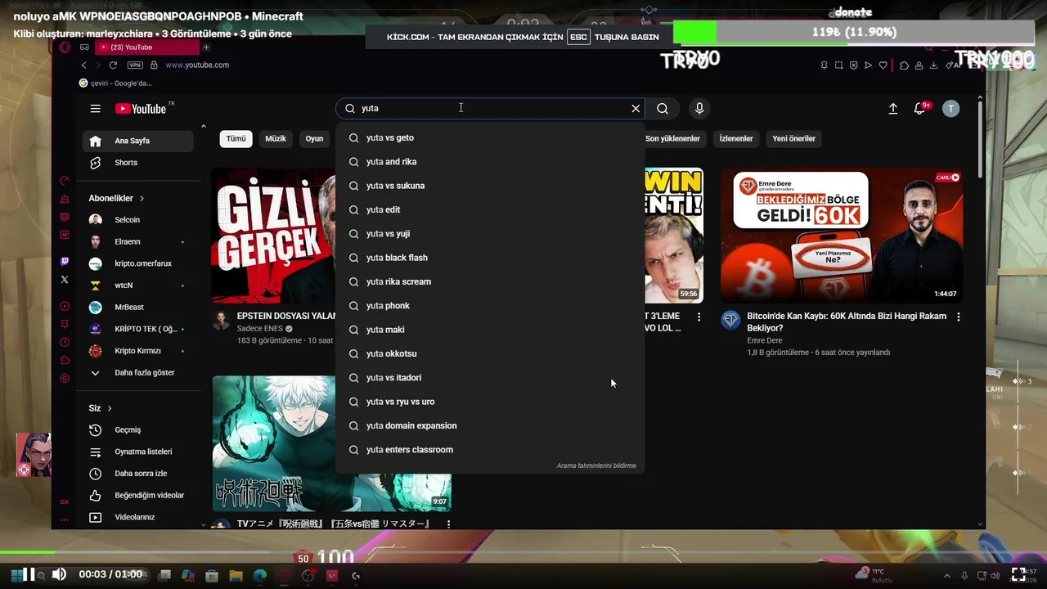Choose suggestion 'yuta black flash'
The height and width of the screenshot is (589, 1047).
pyautogui.click(x=490, y=258)
